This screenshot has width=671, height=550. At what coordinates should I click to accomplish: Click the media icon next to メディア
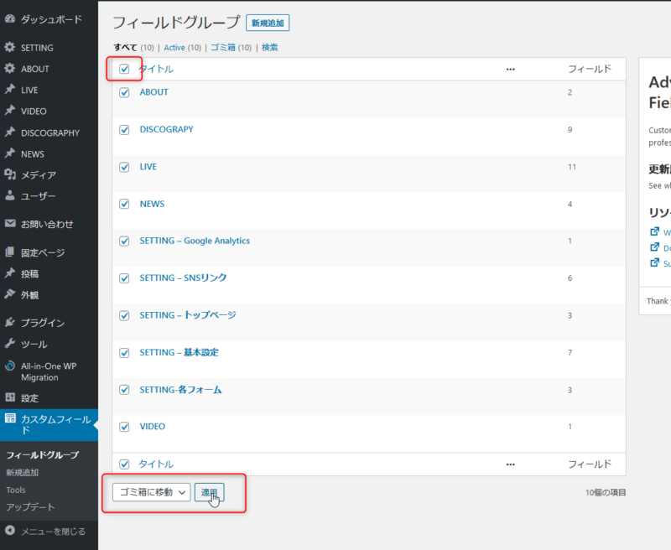pyautogui.click(x=10, y=174)
